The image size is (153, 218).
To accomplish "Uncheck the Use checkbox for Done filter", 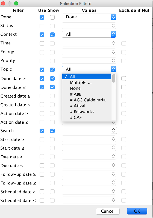I will coord(42,17).
